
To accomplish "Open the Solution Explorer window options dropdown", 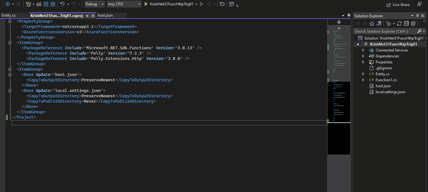I will coord(412,16).
